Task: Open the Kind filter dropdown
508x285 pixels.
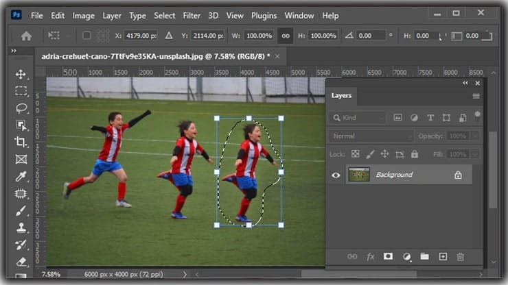Action: tap(358, 118)
